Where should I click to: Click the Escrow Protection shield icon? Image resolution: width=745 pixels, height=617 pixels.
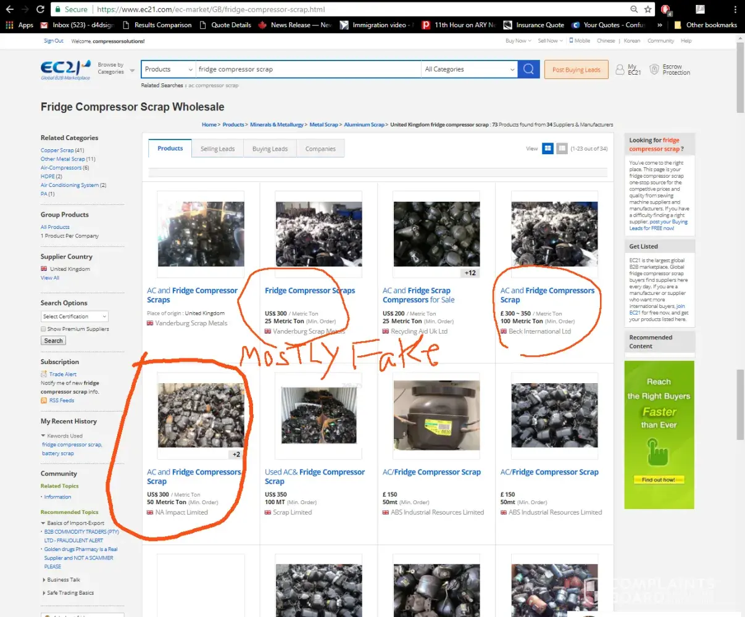(655, 70)
